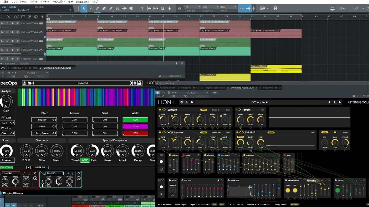Adjust the Thresh knob in Spectral Compander

(77, 151)
